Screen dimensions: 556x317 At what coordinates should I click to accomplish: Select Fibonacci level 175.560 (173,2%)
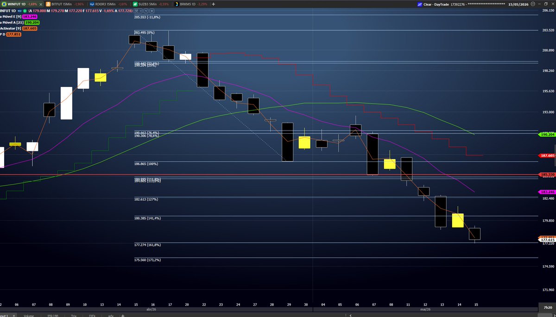coord(146,260)
